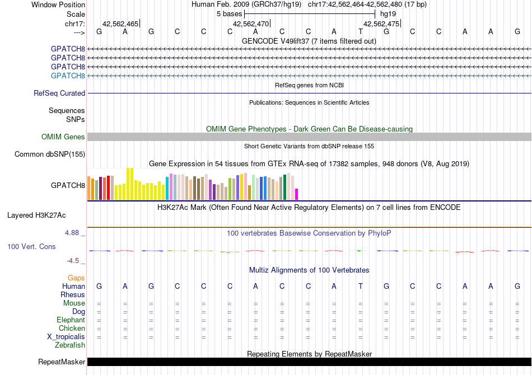Open the OMIM Genes track label
This screenshot has height=375, width=532.
(x=63, y=137)
